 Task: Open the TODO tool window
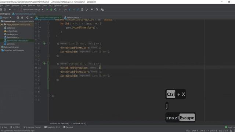15,127
